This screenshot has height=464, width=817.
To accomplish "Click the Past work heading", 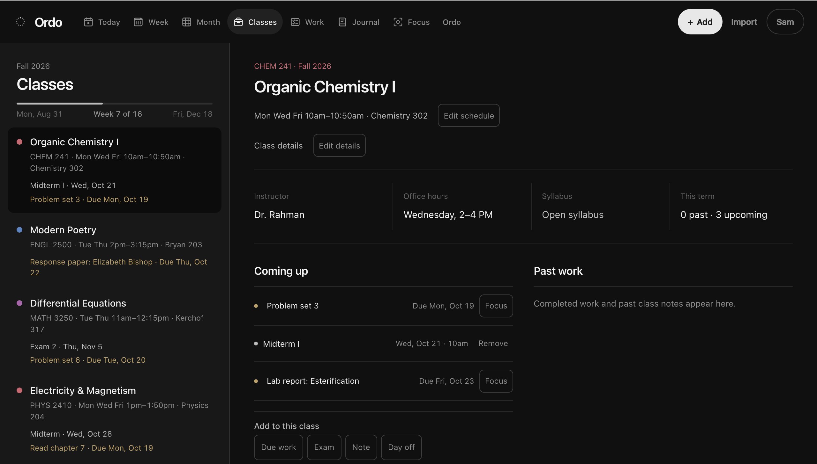I will [558, 271].
